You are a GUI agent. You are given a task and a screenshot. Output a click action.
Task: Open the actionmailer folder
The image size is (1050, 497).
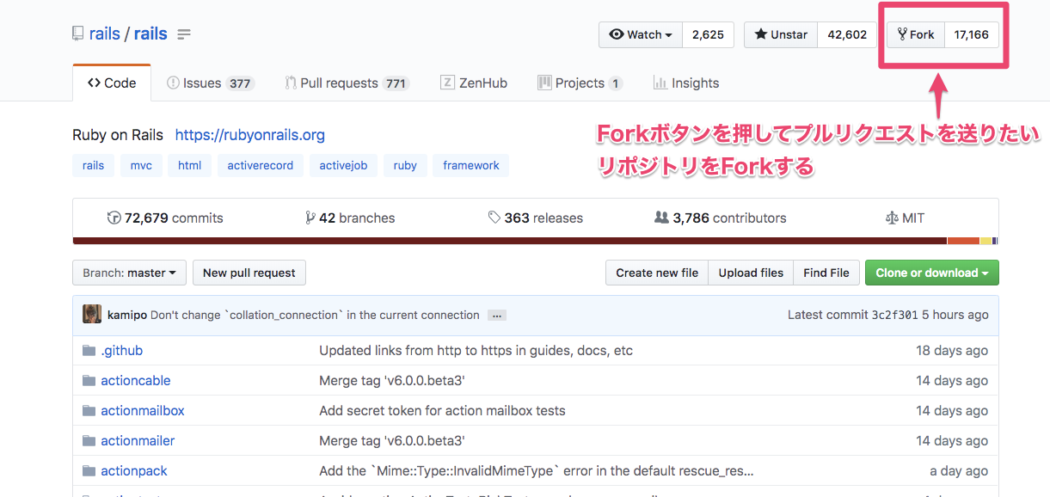coord(138,441)
